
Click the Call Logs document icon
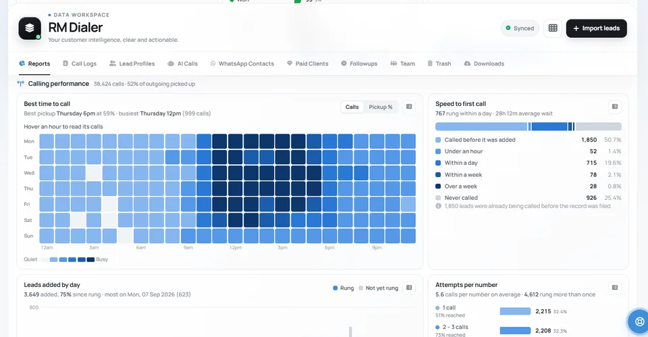pos(65,63)
